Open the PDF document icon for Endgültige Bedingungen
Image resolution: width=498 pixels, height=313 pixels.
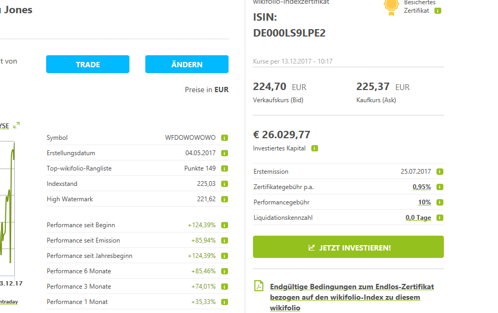click(x=259, y=285)
